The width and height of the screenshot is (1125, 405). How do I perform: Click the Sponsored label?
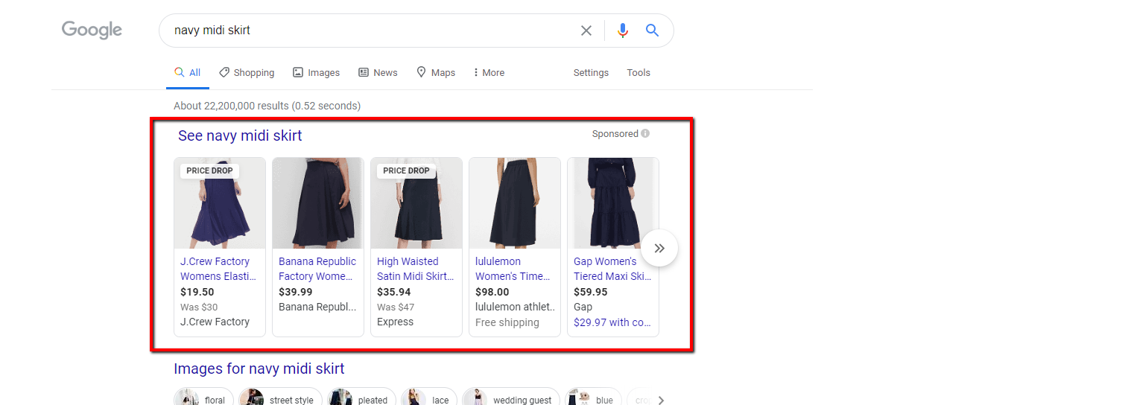coord(615,134)
